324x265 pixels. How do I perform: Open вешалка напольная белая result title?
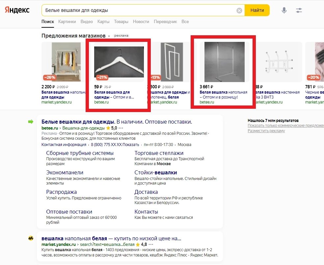tap(111, 238)
